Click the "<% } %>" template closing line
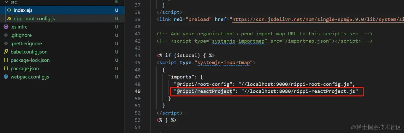This screenshot has width=404, height=133. point(166,120)
